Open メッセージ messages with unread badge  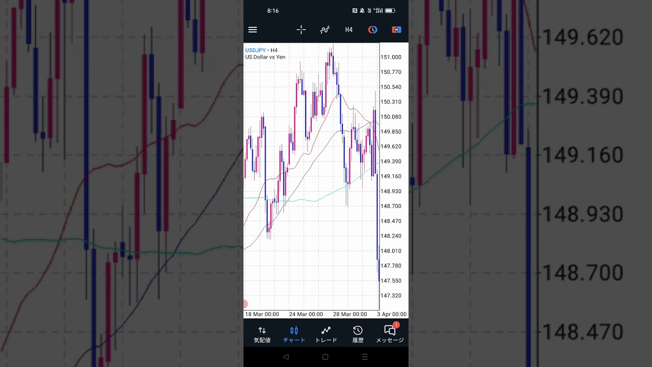[390, 334]
